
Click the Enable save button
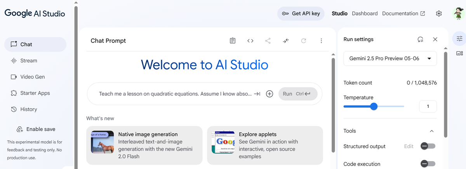pos(36,129)
